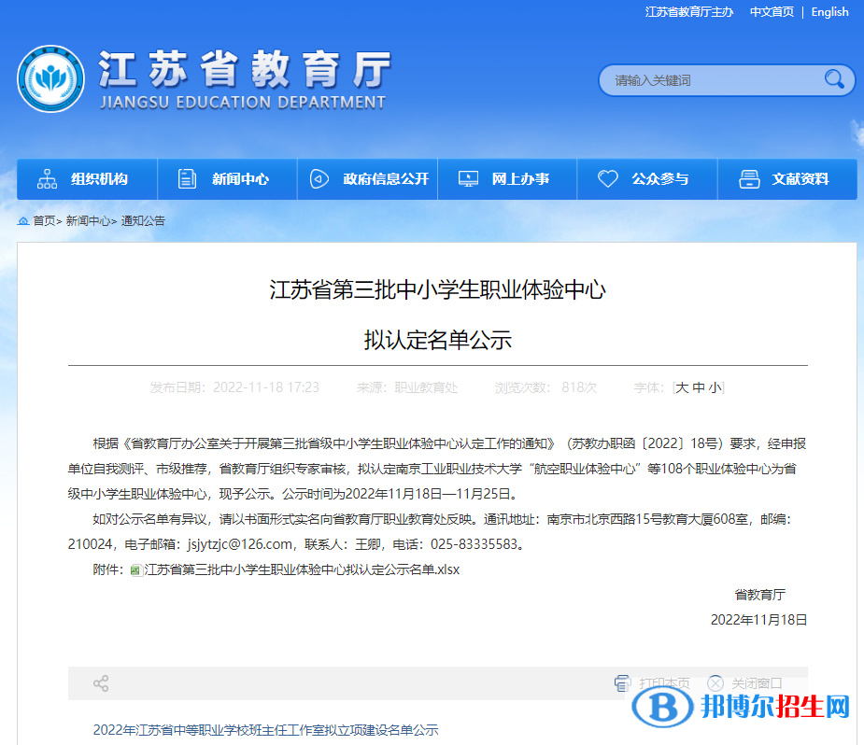Go to 首页 in the breadcrumb

(x=44, y=221)
